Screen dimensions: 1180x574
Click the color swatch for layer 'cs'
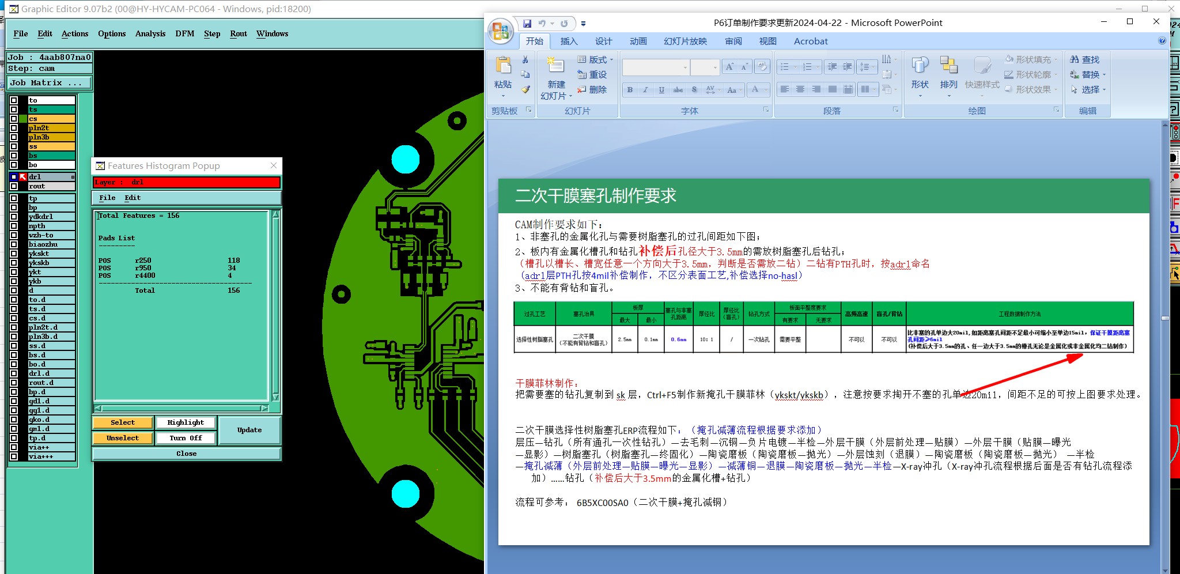[23, 119]
